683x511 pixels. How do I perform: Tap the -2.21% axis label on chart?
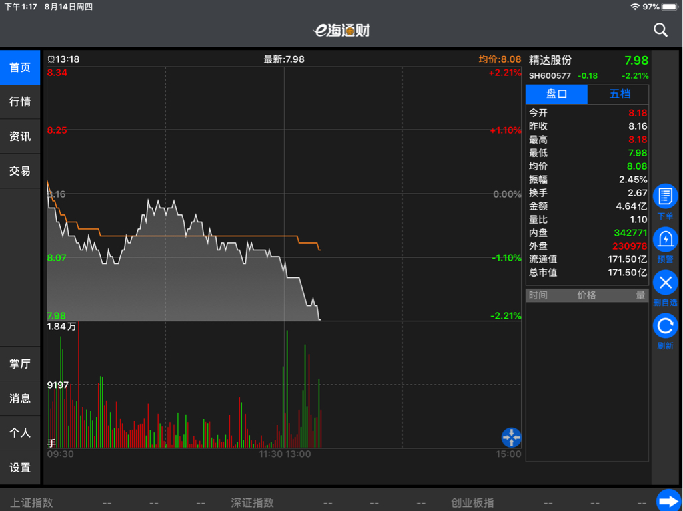coord(506,316)
